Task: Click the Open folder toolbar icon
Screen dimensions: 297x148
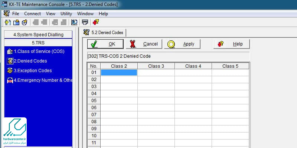Action: click(x=16, y=23)
